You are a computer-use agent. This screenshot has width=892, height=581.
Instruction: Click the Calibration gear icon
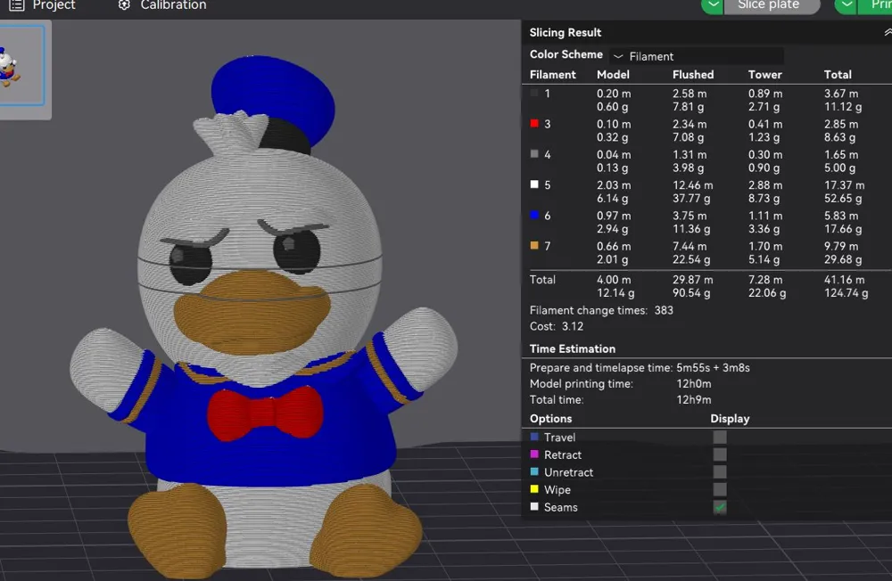124,5
